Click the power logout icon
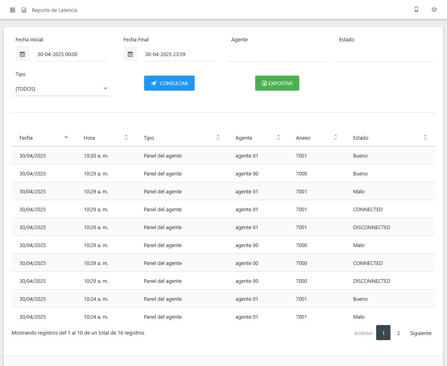The width and height of the screenshot is (447, 366). [434, 10]
